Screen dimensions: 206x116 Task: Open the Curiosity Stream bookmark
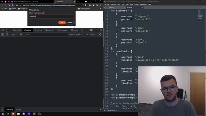(x=84, y=9)
